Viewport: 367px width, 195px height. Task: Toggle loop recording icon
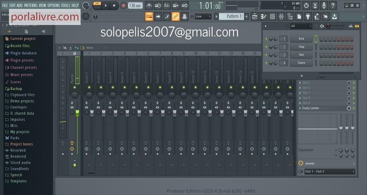click(185, 5)
